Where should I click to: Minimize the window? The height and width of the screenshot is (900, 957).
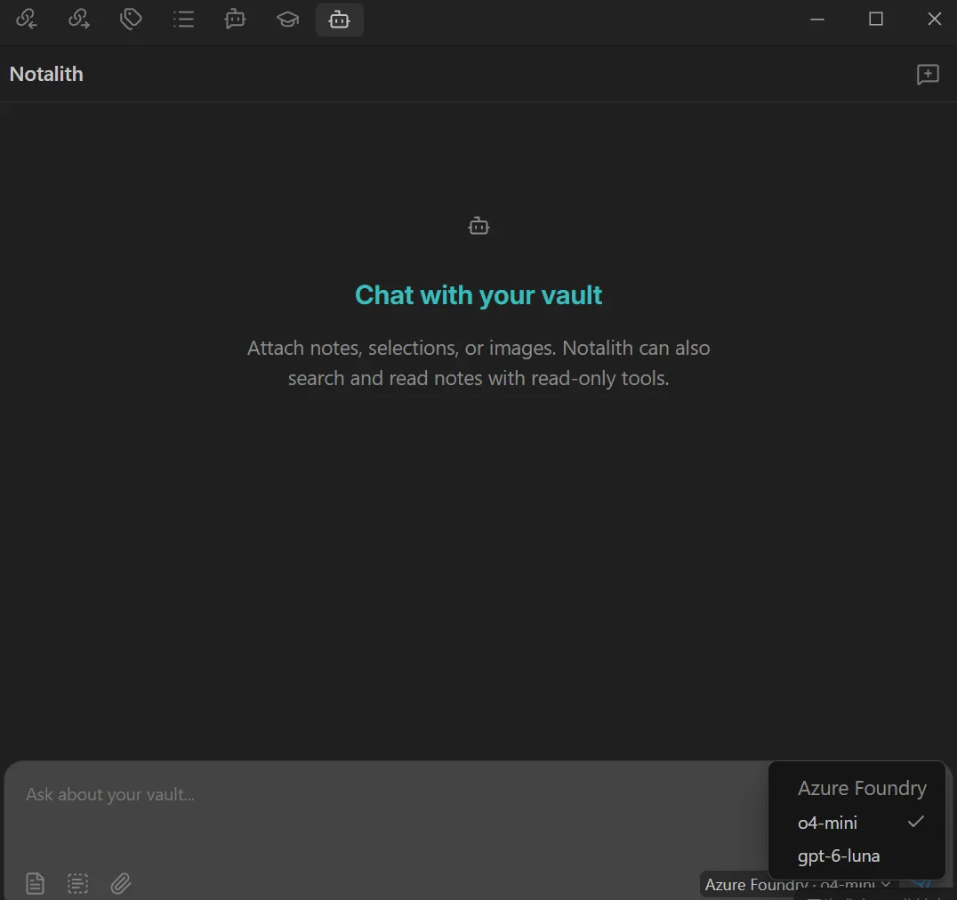(x=817, y=20)
